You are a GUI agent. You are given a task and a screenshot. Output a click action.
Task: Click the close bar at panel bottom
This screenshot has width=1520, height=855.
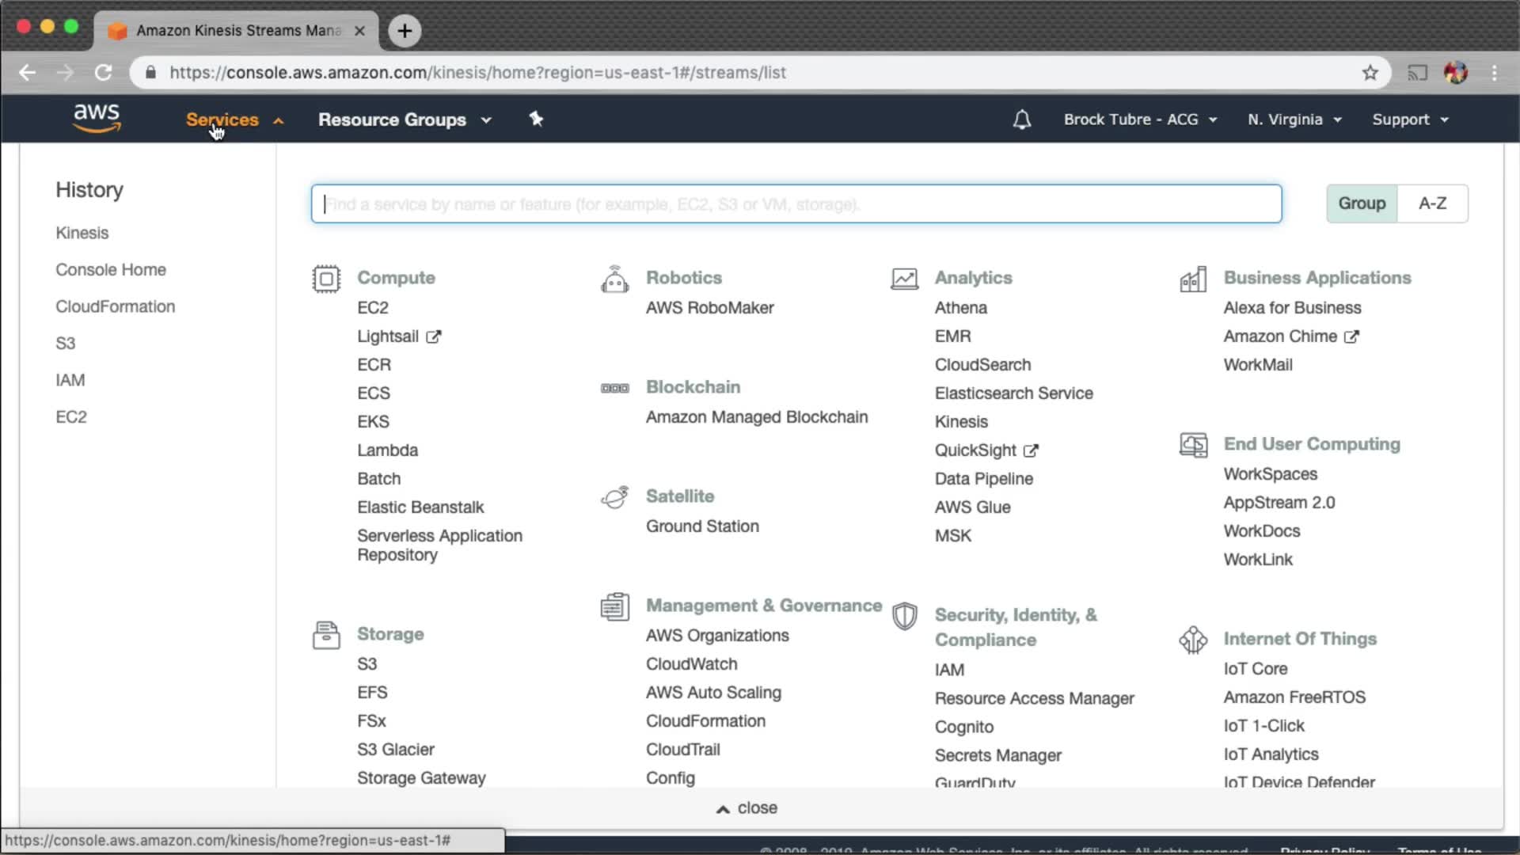[747, 808]
